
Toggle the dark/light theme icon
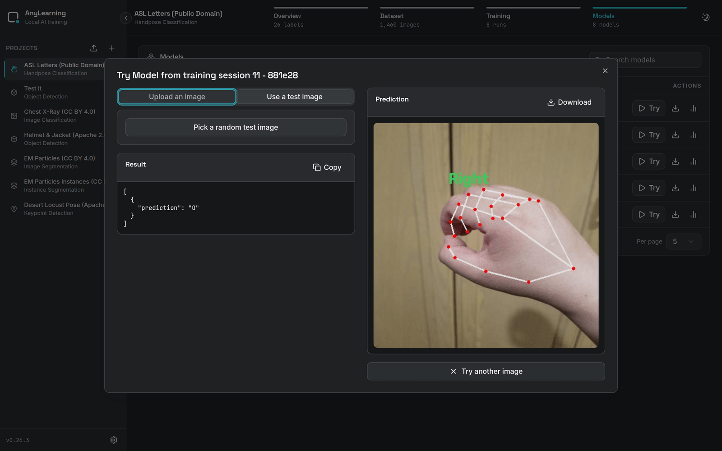pos(706,17)
